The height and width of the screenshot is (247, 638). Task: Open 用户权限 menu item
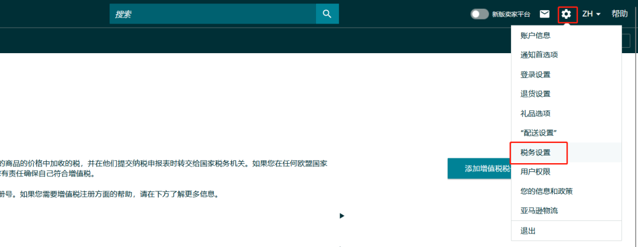click(535, 172)
